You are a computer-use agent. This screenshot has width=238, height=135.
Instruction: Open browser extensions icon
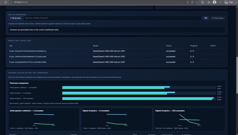[x=203, y=2]
